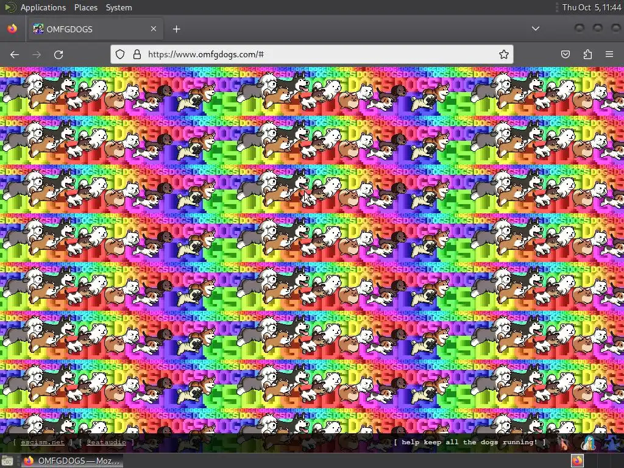
Task: Click 'help keep all the dogs running!' text
Action: click(470, 442)
